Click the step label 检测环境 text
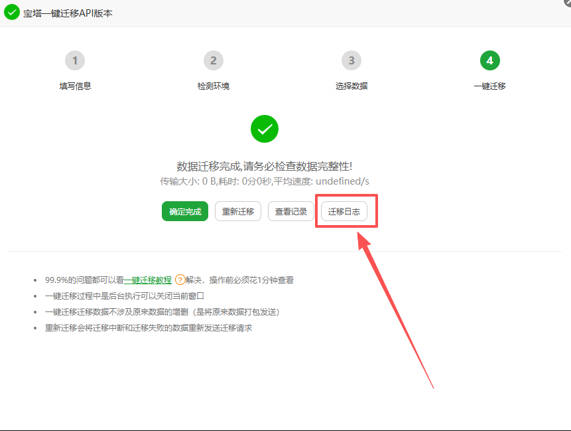 click(x=214, y=85)
